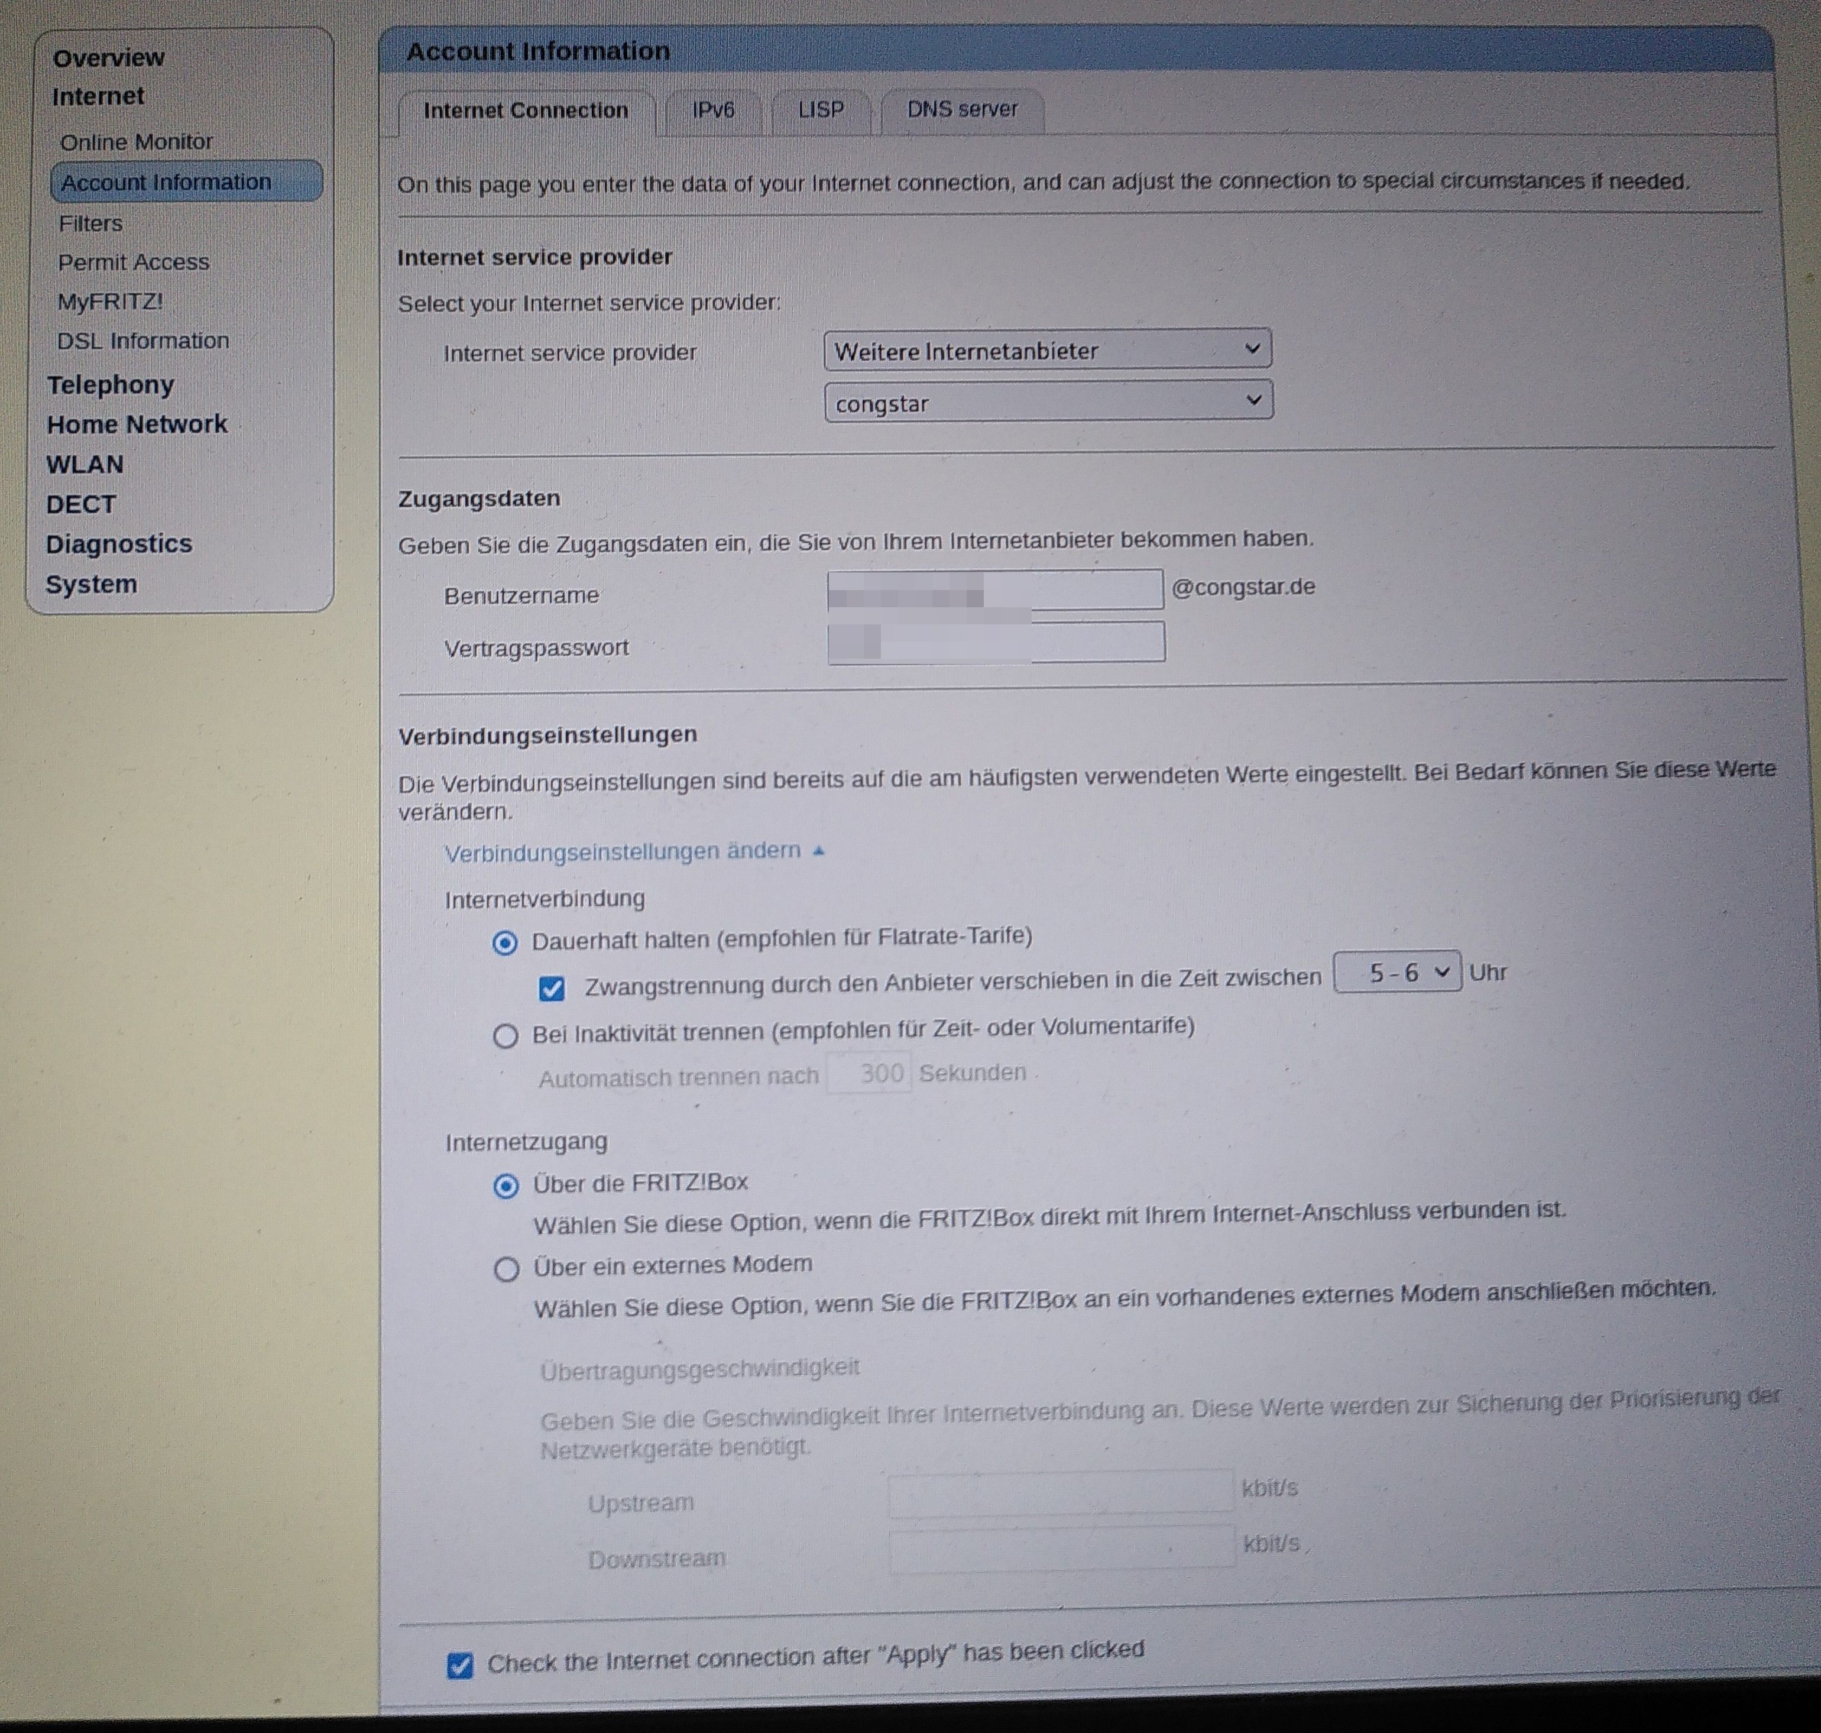Select the IPv6 tab
This screenshot has height=1733, width=1821.
712,111
